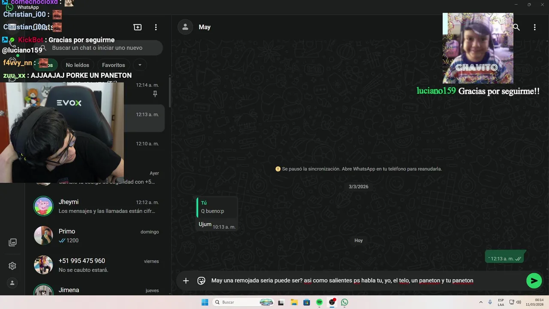Click the 'Los mensajes y las llamadas están cifr…' preview
This screenshot has width=549, height=309.
pos(107,211)
